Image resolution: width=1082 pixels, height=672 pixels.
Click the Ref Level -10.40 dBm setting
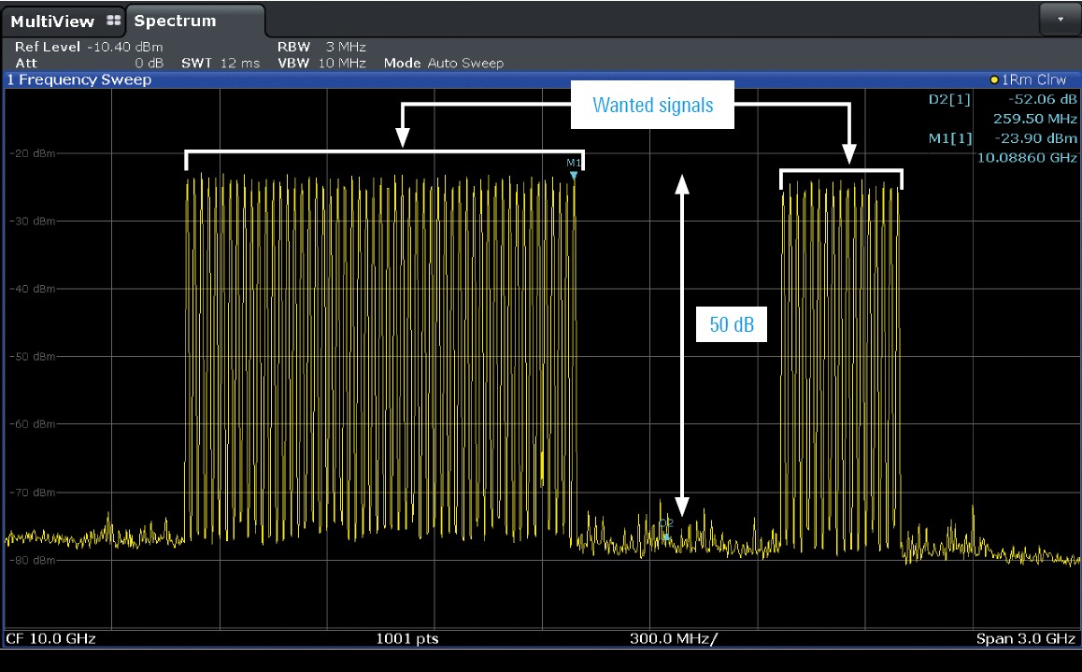89,47
